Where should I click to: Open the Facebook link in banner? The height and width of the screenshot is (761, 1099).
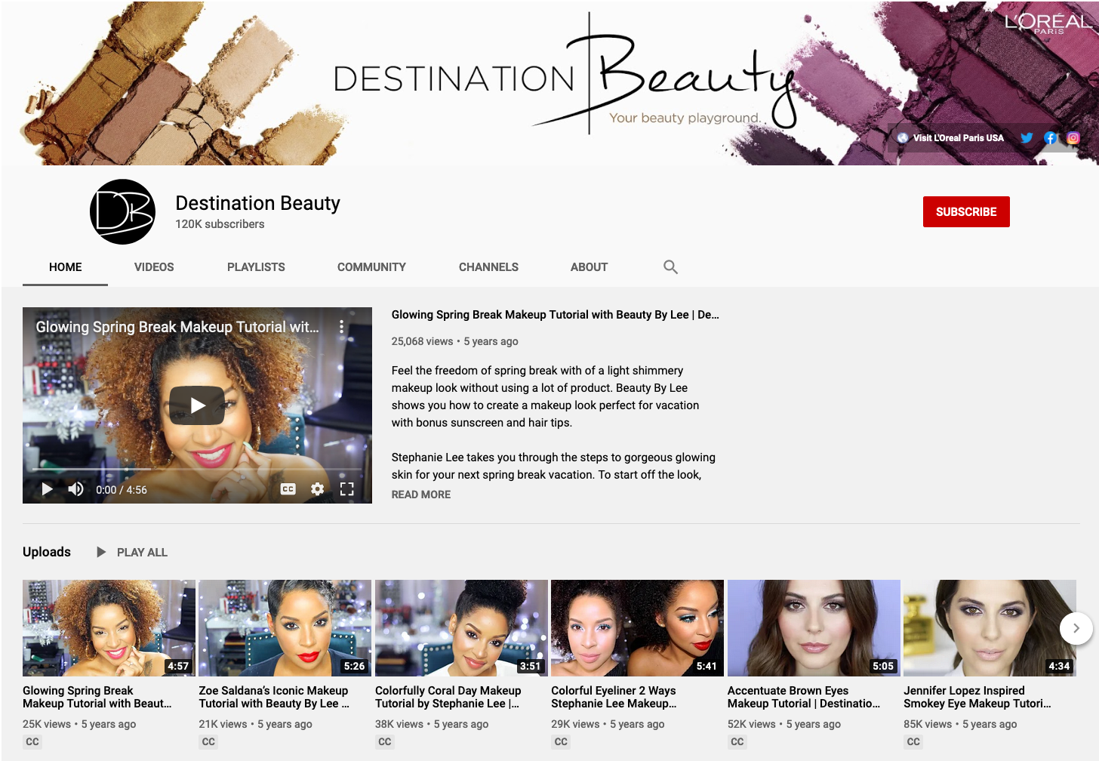pos(1050,138)
